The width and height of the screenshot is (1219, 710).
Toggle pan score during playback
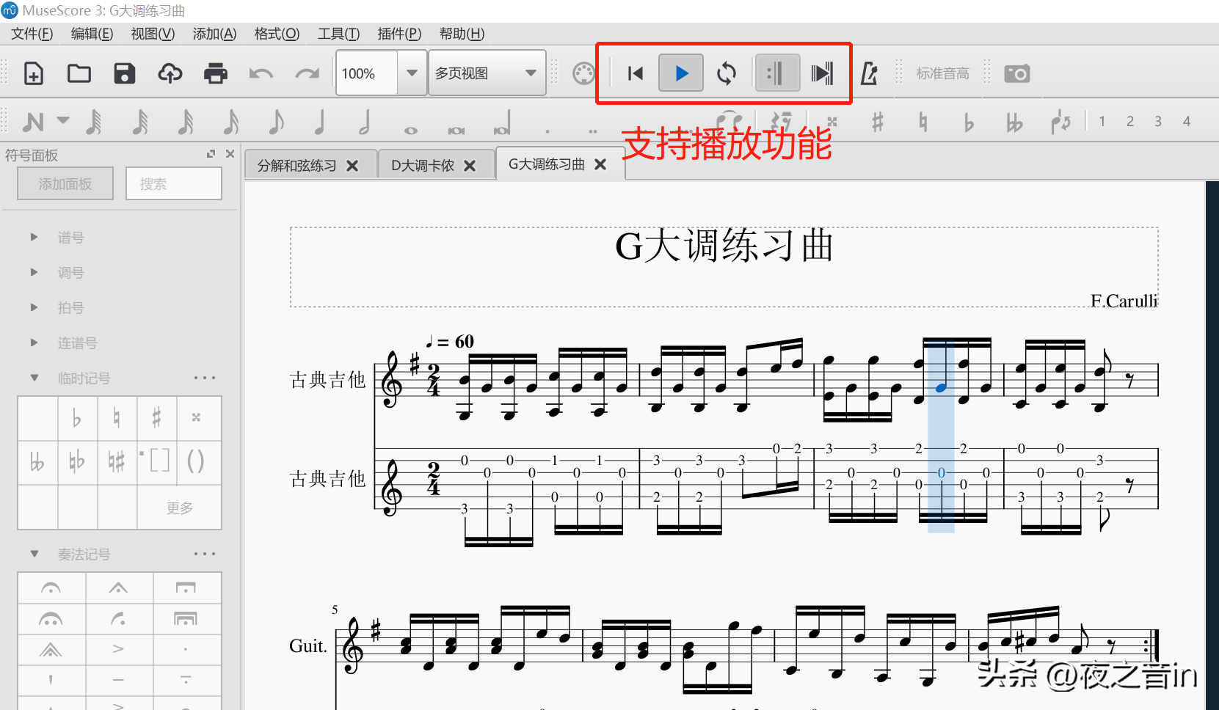point(822,73)
